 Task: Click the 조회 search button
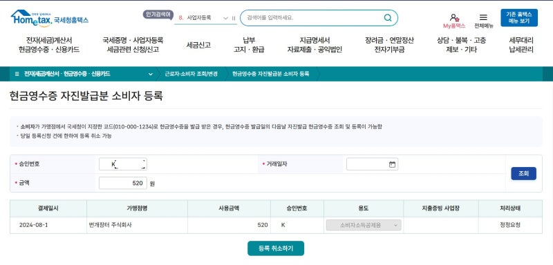523,173
